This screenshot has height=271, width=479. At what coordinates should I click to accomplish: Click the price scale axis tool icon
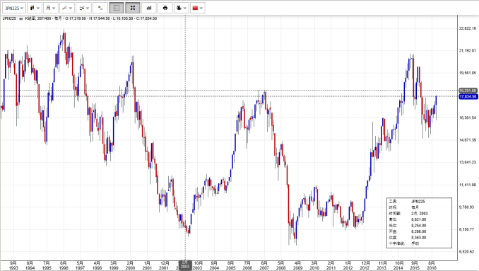100,8
